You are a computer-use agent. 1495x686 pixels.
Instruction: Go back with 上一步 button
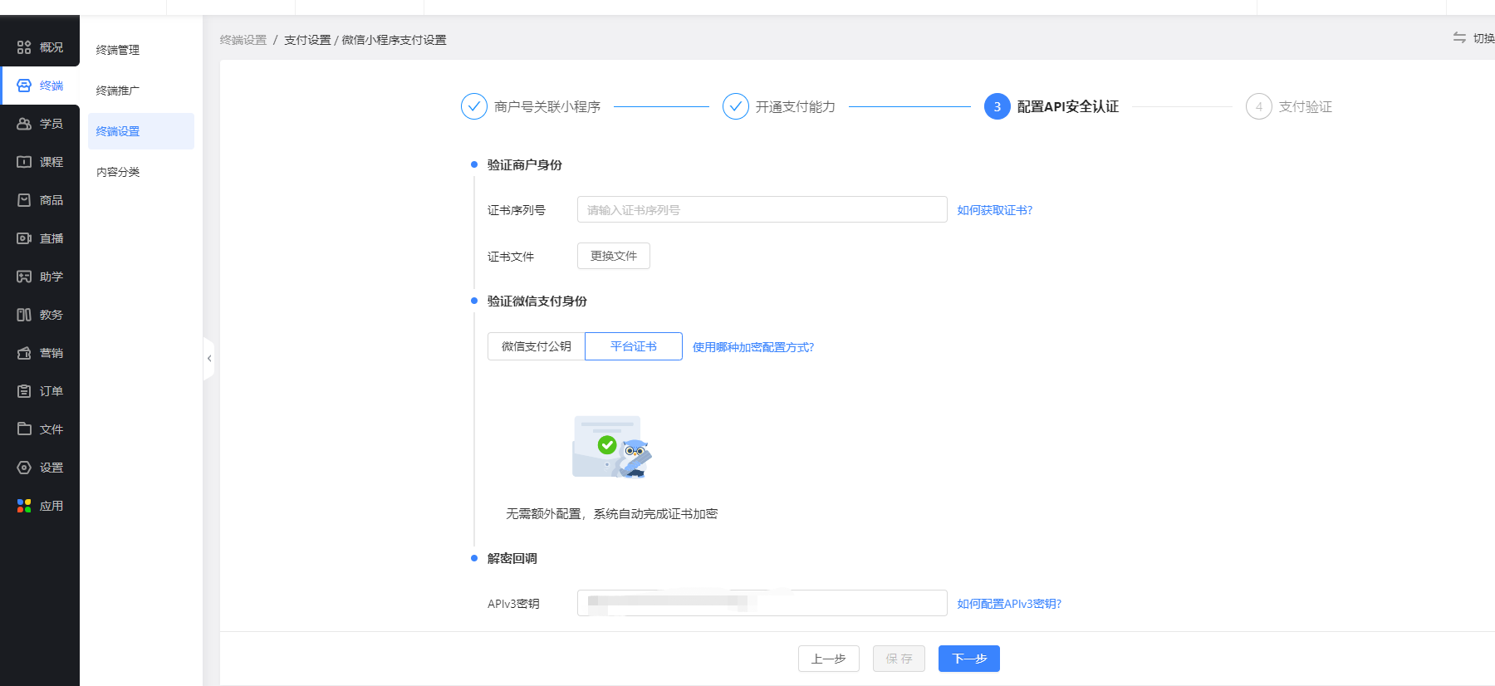click(829, 659)
